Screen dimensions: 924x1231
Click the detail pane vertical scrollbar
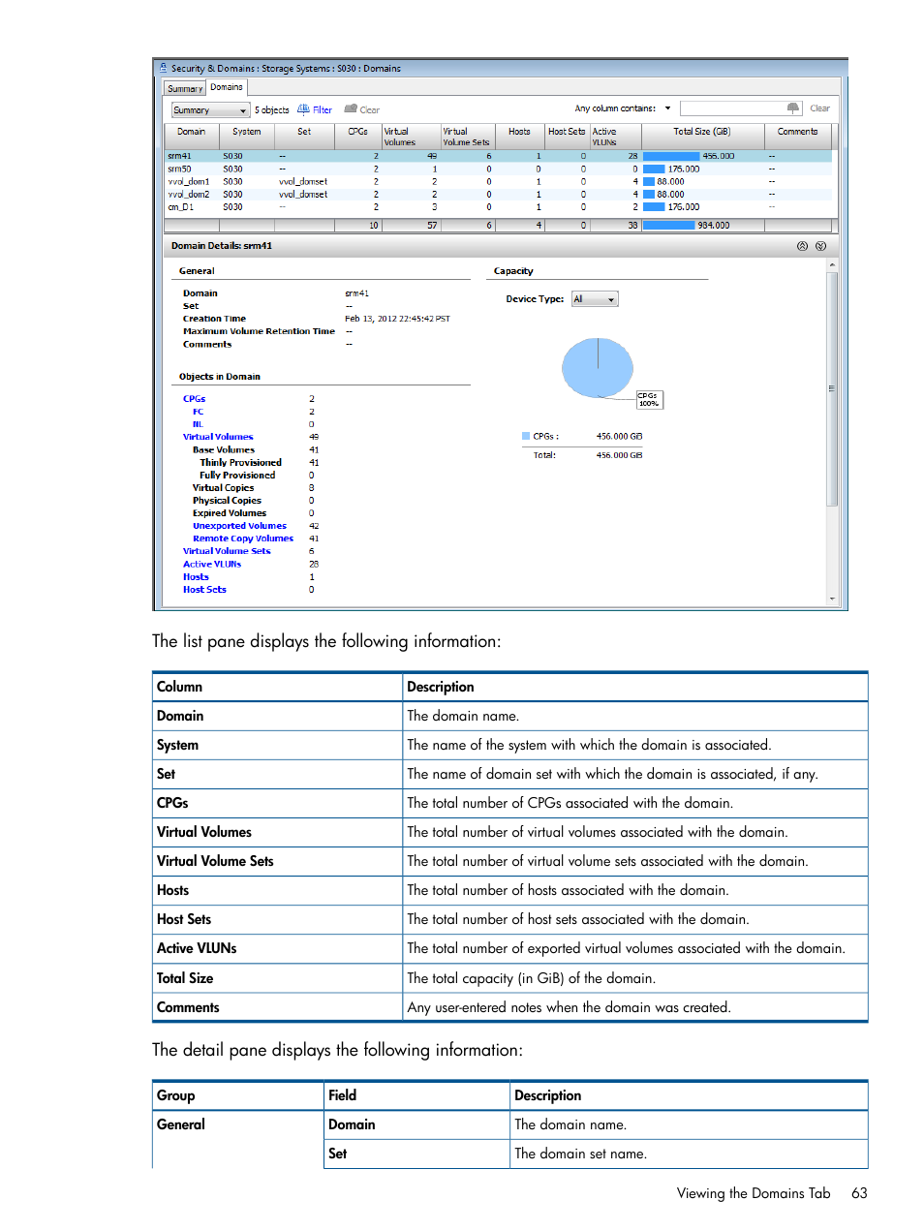tap(831, 388)
